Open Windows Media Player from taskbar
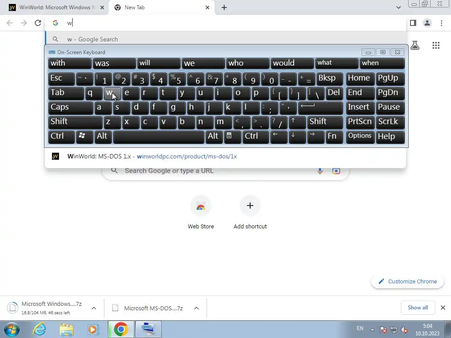The image size is (451, 338). [93, 329]
